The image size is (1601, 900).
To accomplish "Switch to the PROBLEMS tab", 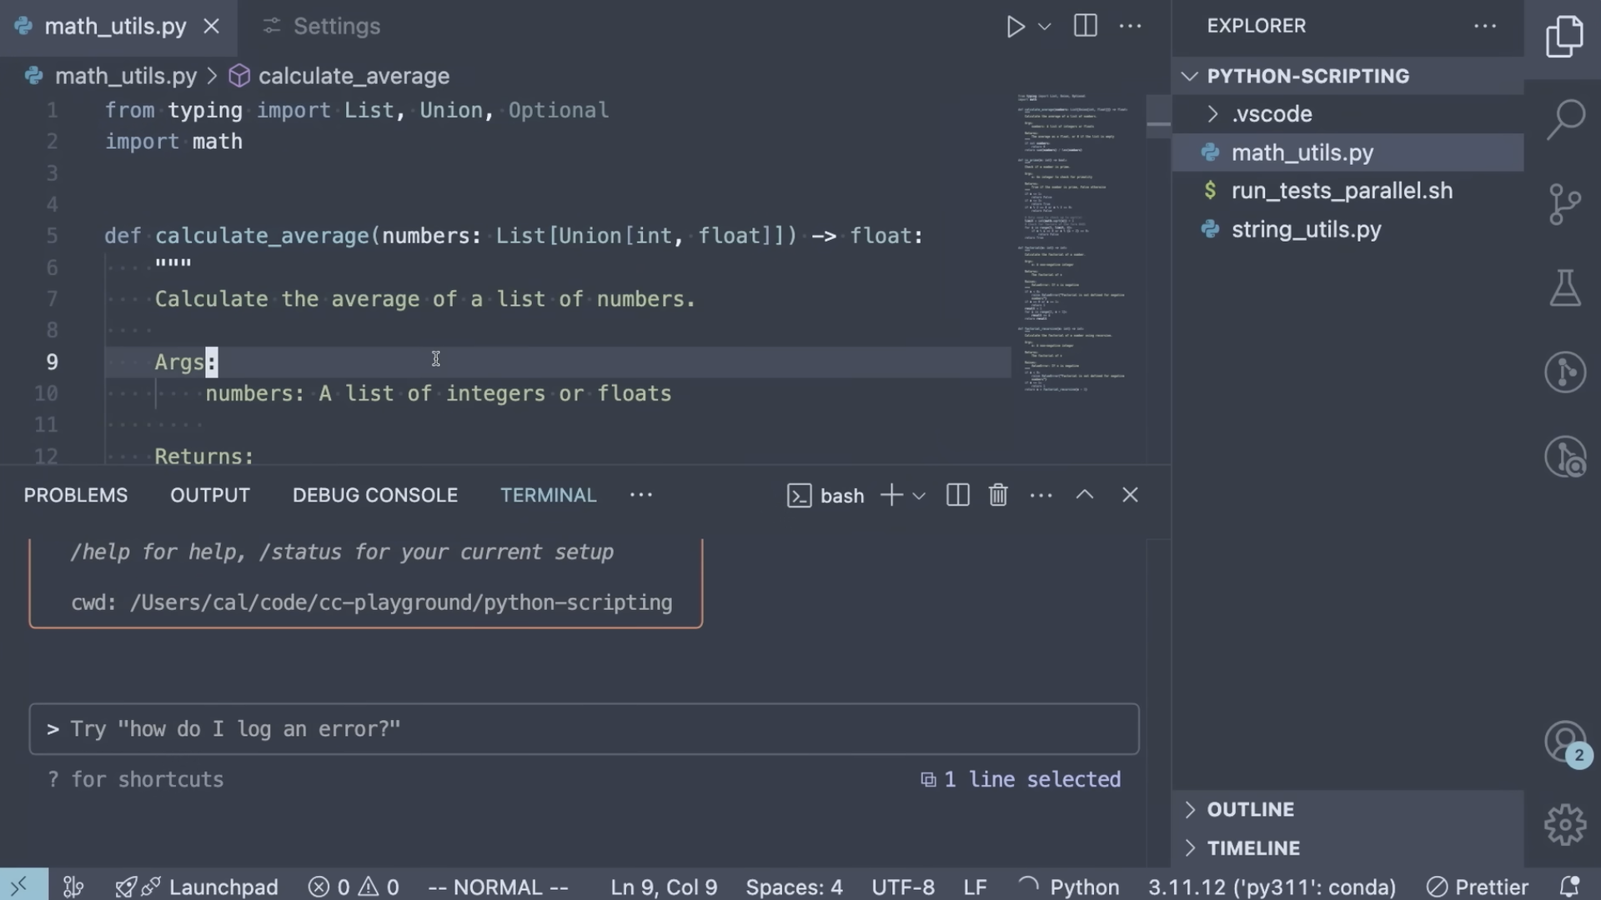I will pos(76,495).
